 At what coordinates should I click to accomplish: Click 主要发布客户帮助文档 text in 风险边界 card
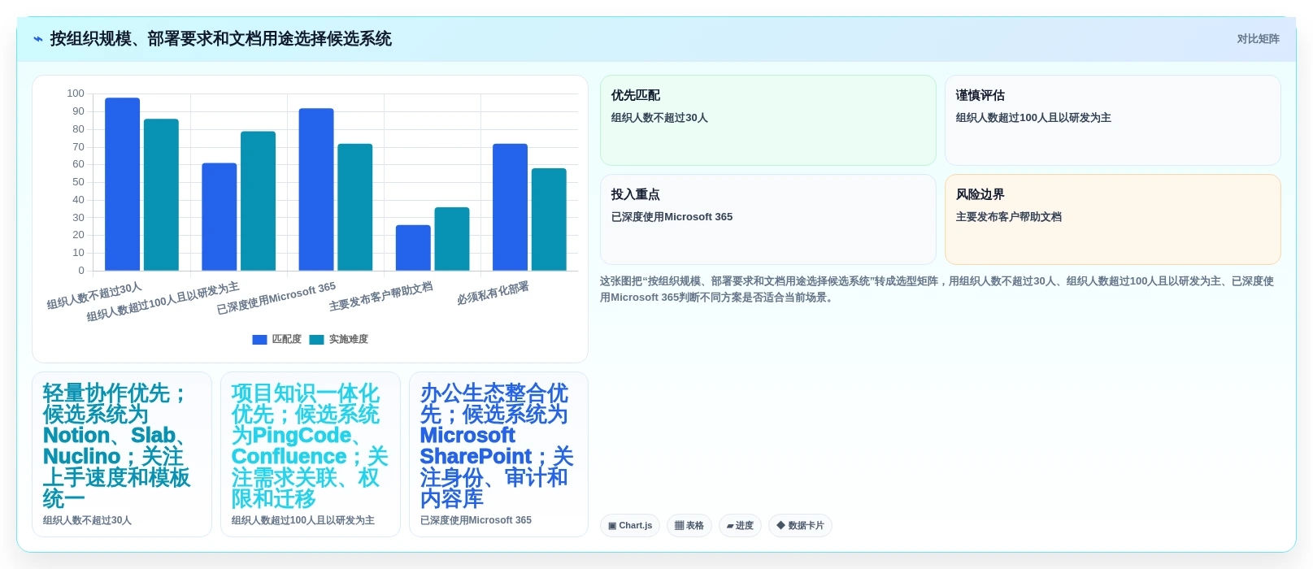[1009, 217]
